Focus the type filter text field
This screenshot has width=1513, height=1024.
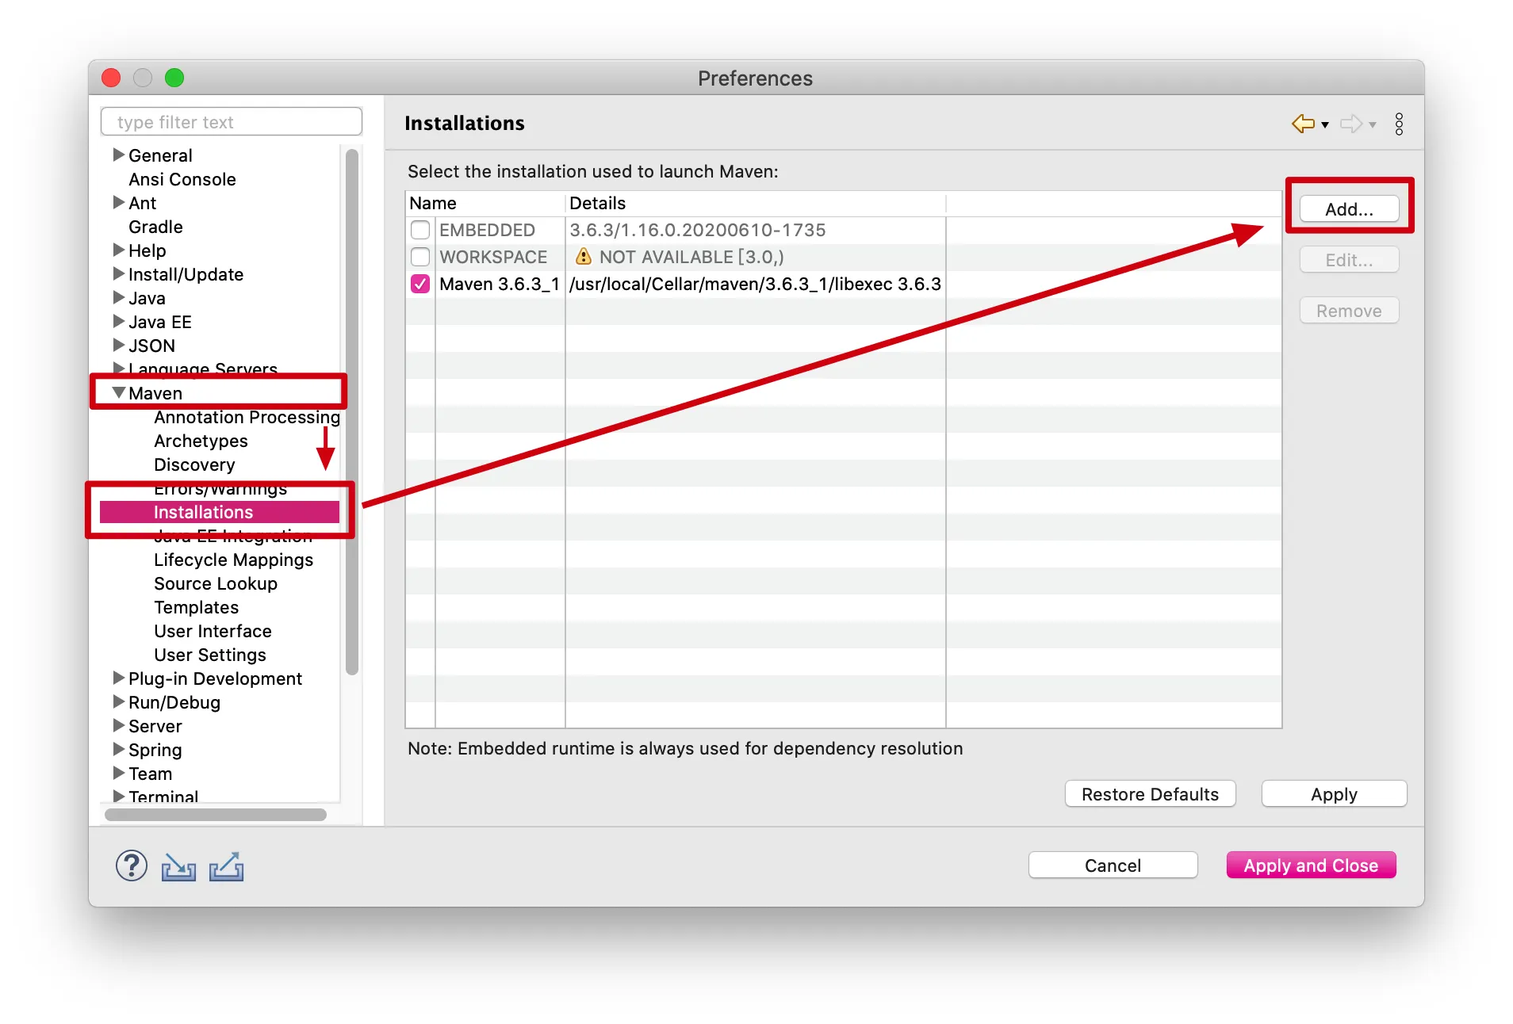pyautogui.click(x=232, y=122)
